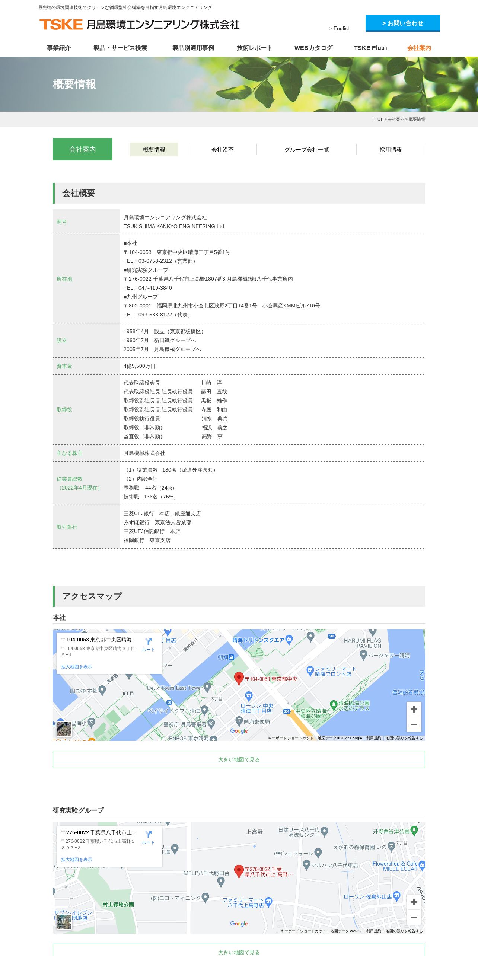Image resolution: width=478 pixels, height=956 pixels.
Task: Select the 採用情報 sub tab
Action: click(391, 149)
